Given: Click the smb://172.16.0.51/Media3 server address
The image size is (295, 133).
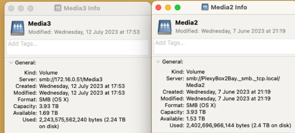Looking at the screenshot, I should pos(71,79).
